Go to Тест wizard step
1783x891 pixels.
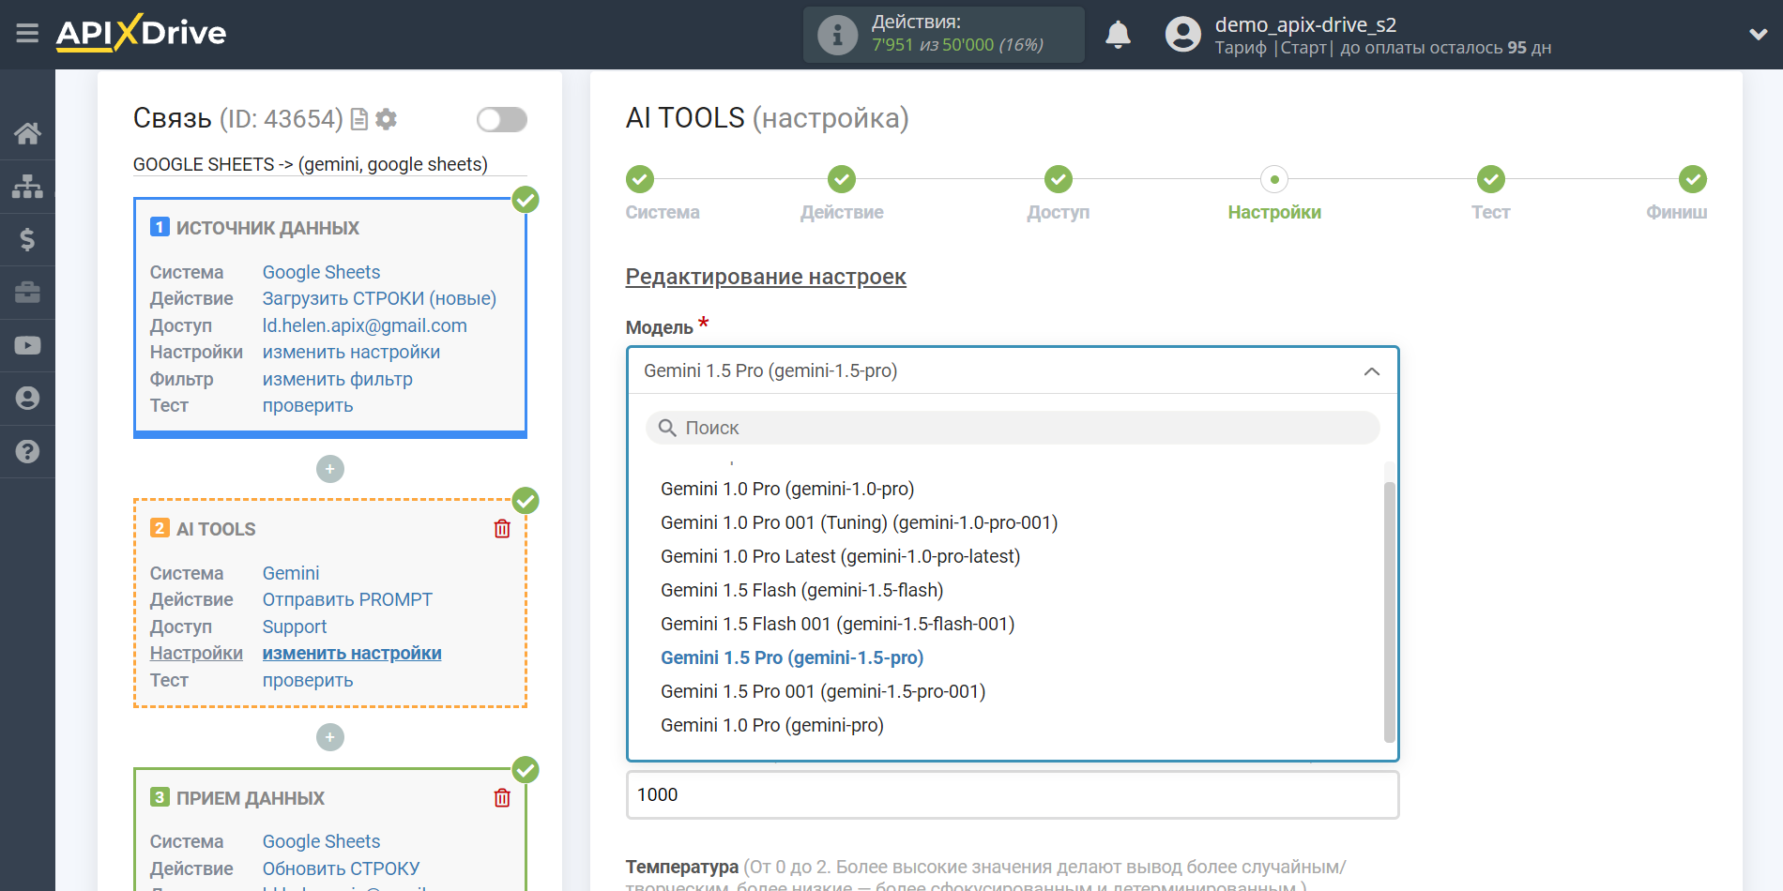[1491, 179]
